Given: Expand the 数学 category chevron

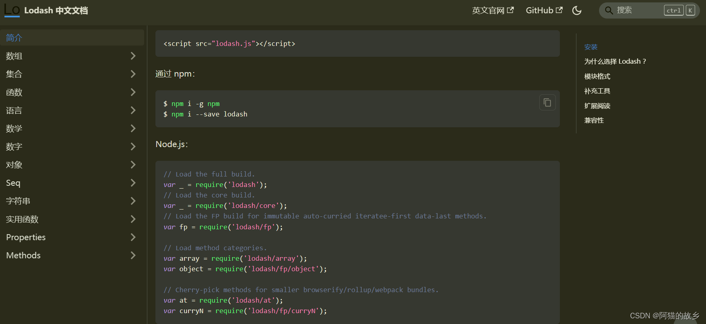Looking at the screenshot, I should click(133, 129).
